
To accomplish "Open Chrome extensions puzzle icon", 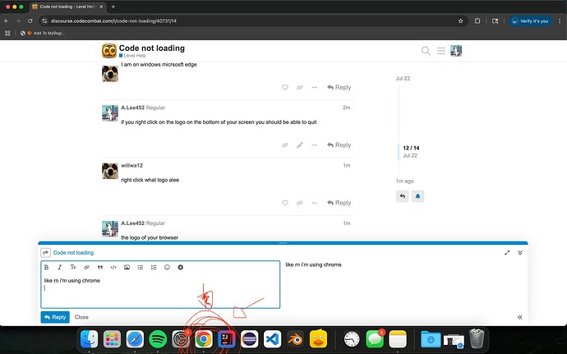I will coord(477,21).
